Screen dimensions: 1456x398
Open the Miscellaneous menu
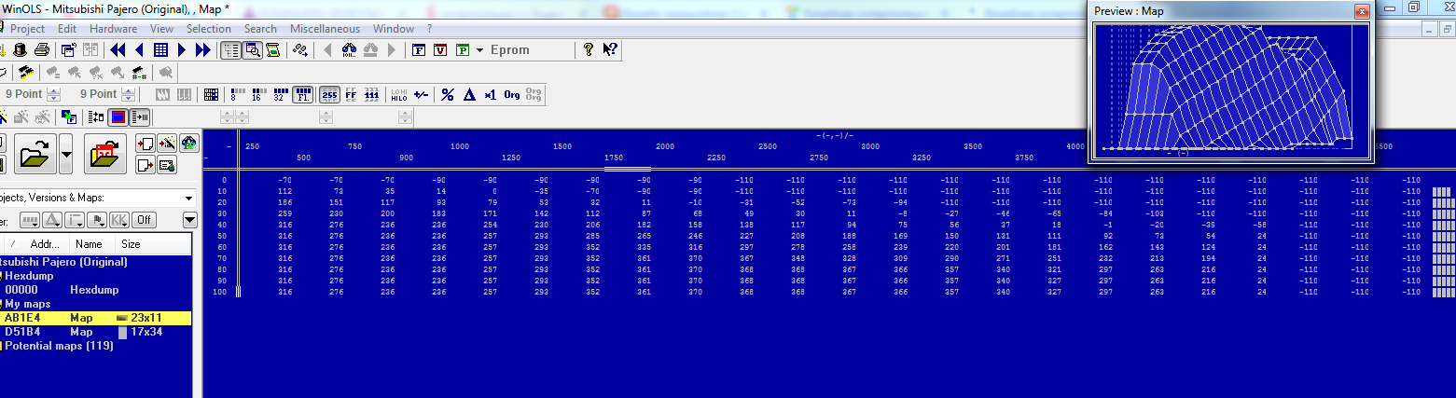(x=325, y=29)
